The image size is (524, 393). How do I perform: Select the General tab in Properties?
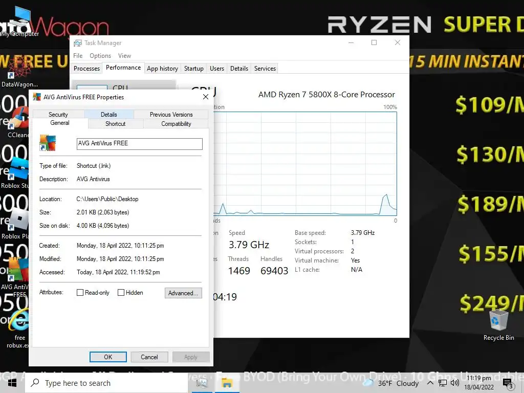click(x=60, y=123)
